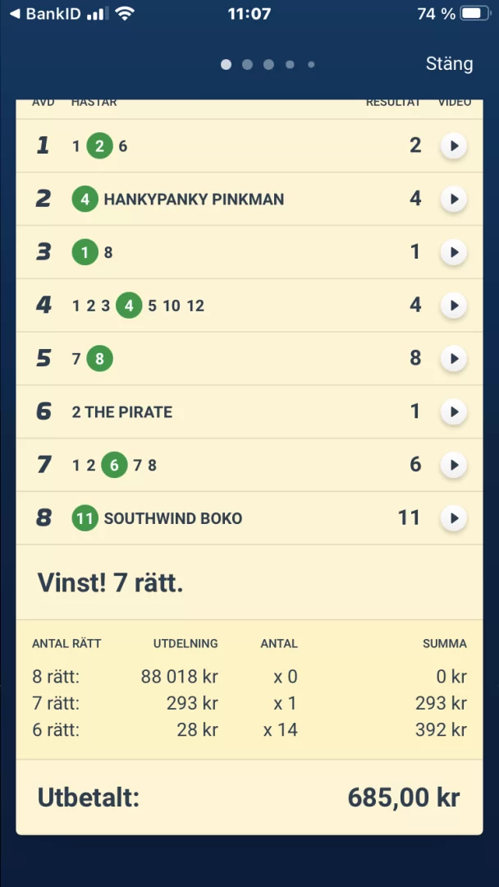Viewport: 499px width, 887px height.
Task: Play the video for race 6
Action: pyautogui.click(x=453, y=412)
